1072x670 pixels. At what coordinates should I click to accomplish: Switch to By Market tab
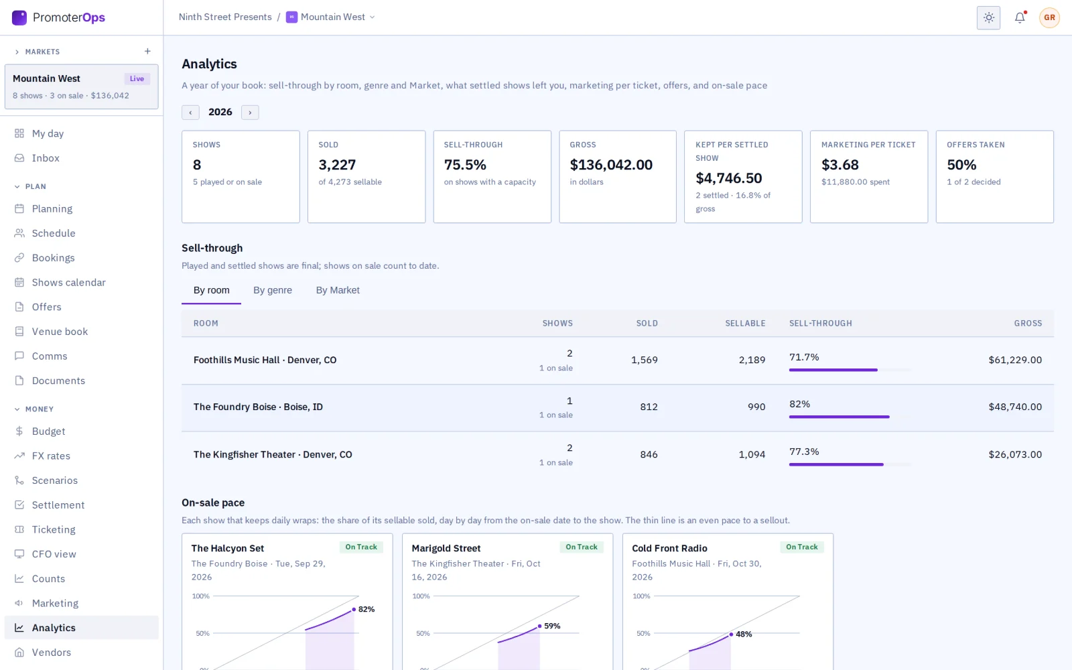click(338, 291)
